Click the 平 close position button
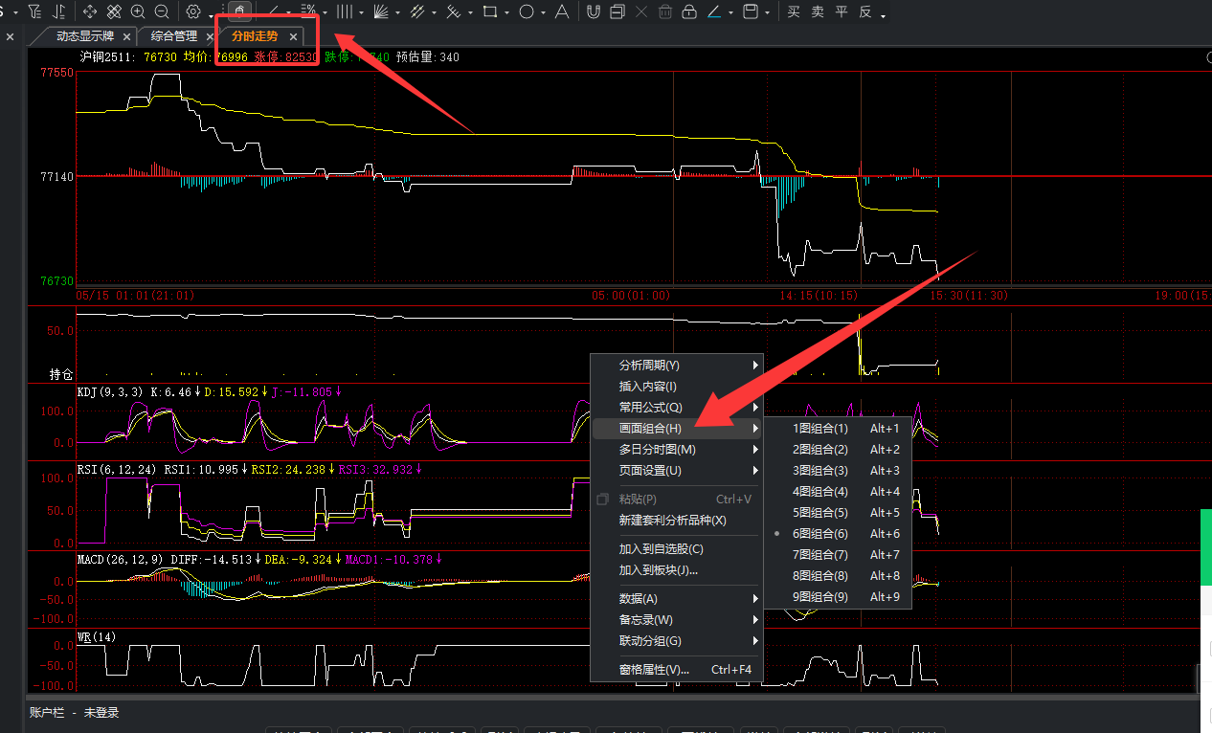 pos(842,11)
